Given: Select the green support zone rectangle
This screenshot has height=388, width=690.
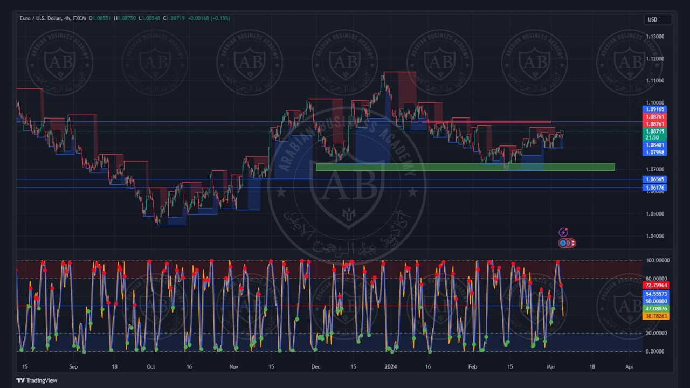Looking at the screenshot, I should tap(465, 167).
